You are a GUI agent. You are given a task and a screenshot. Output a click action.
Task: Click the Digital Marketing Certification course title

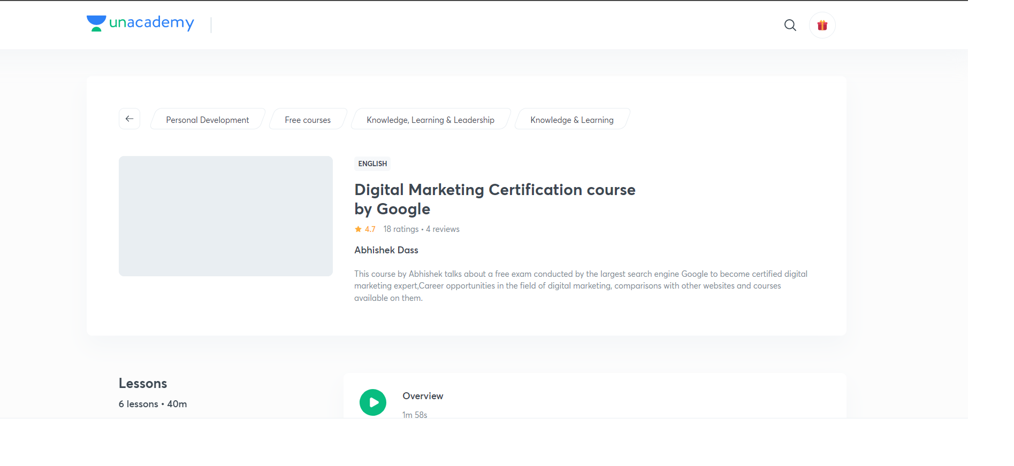tap(494, 199)
